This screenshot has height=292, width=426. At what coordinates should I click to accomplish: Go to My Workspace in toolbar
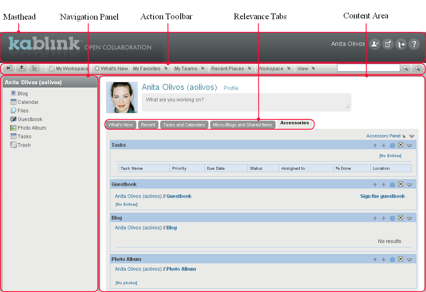(69, 69)
